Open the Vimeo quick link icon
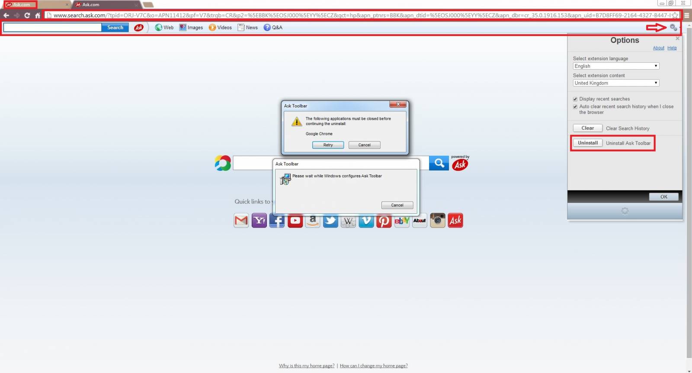Image resolution: width=692 pixels, height=373 pixels. tap(366, 221)
